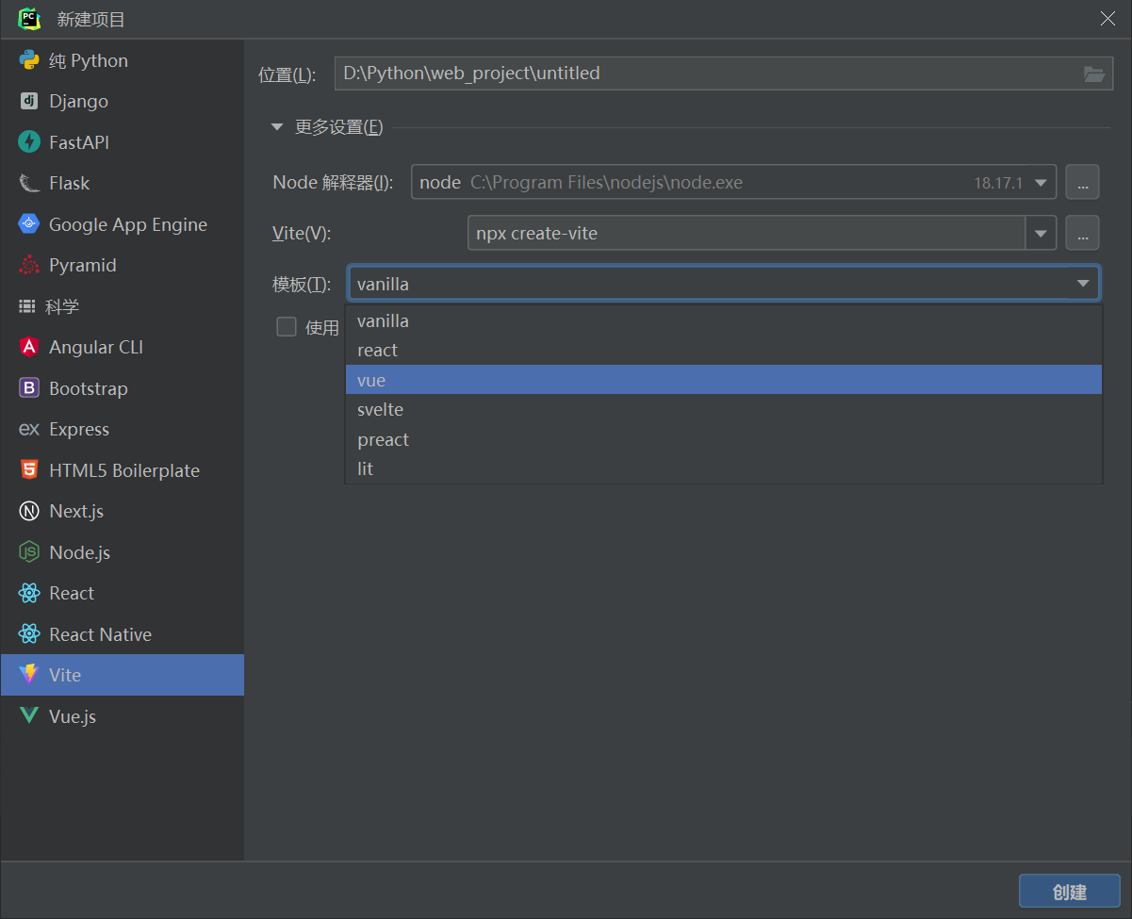Viewport: 1132px width, 919px height.
Task: Click the Node.js hexagon icon
Action: [29, 552]
